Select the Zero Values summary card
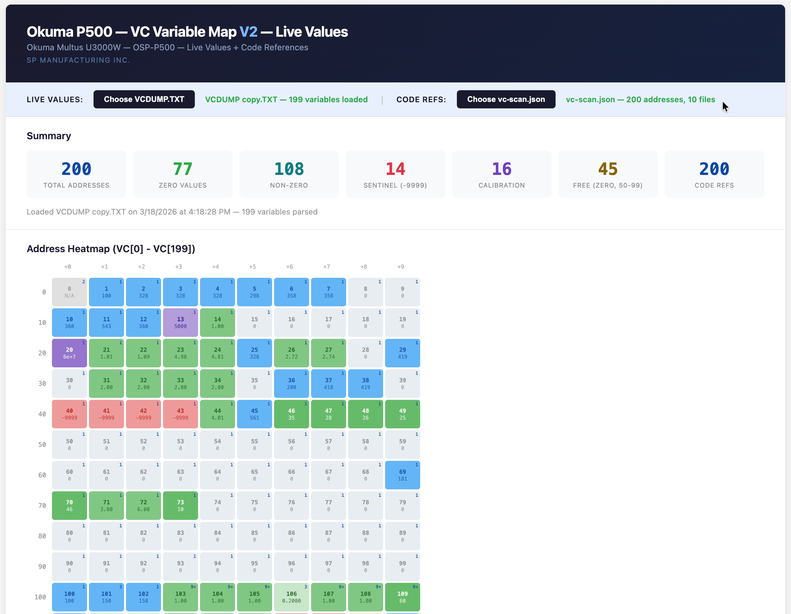 pos(182,174)
